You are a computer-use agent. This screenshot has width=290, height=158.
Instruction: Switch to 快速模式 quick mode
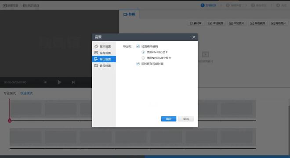tap(26, 93)
